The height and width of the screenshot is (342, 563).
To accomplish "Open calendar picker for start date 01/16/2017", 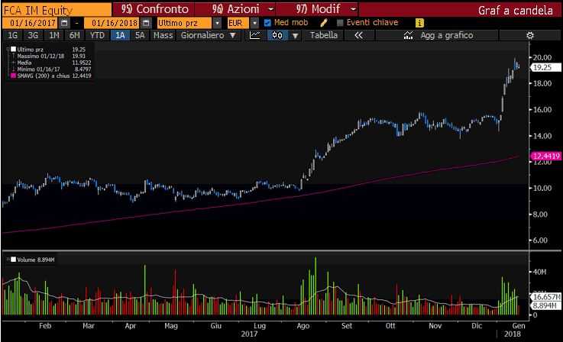I will tap(64, 23).
